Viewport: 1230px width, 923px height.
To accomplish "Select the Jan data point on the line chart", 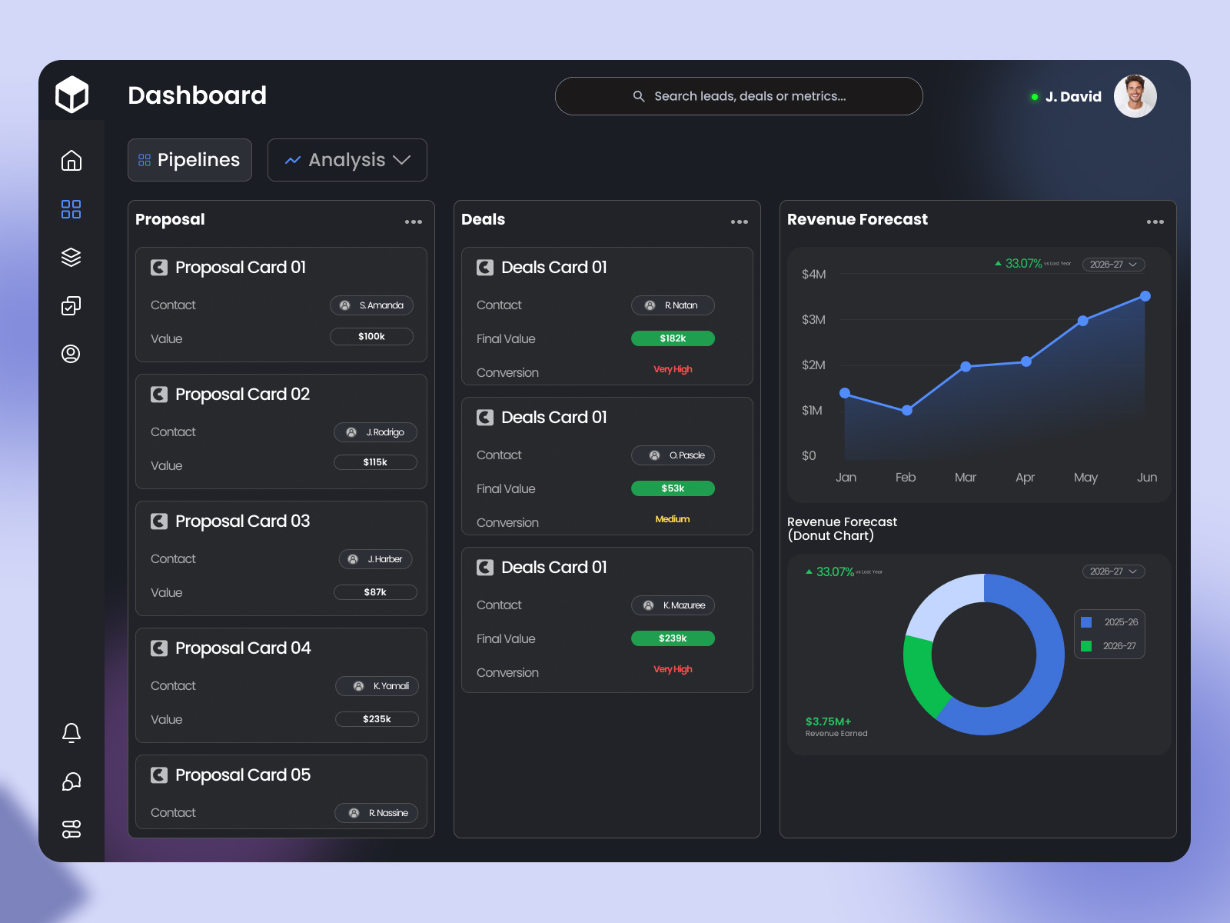I will [x=845, y=393].
